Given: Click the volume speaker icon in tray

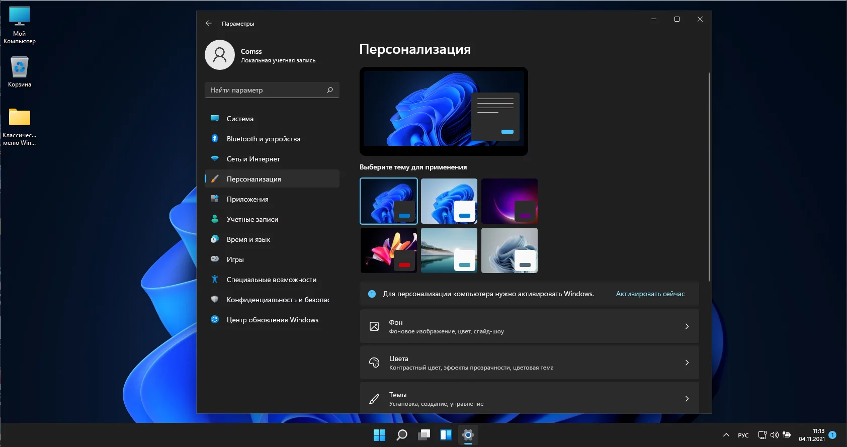Looking at the screenshot, I should pos(774,435).
